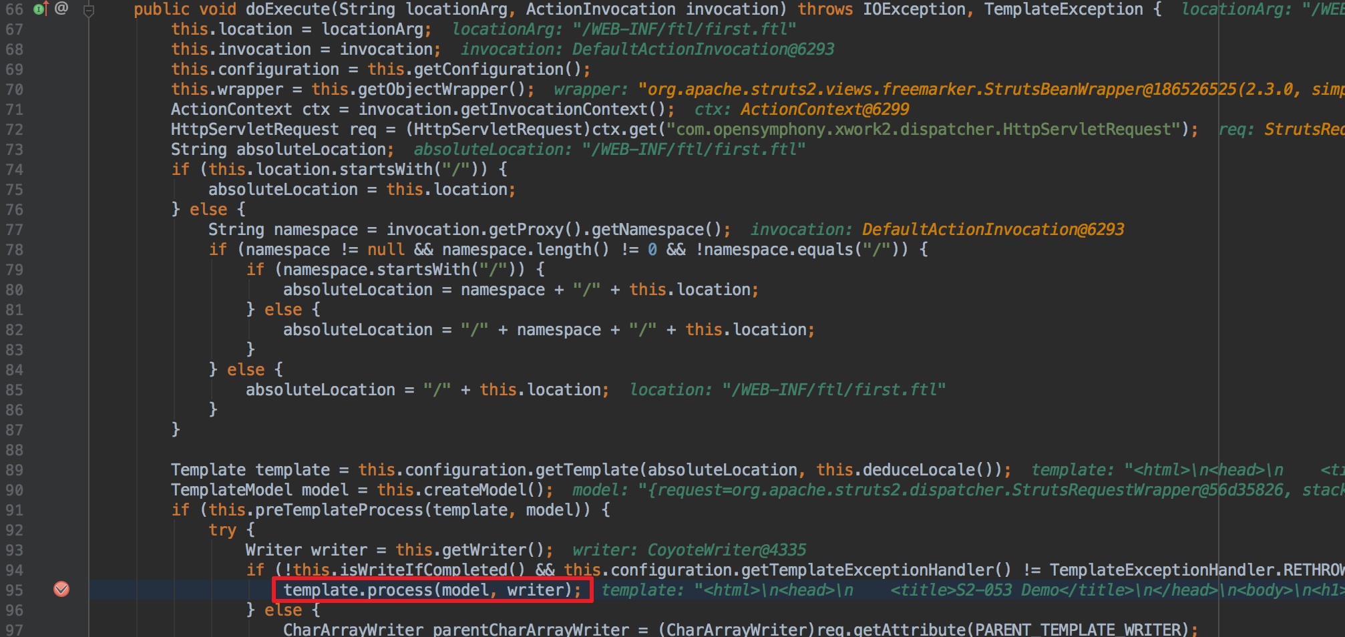Image resolution: width=1345 pixels, height=637 pixels.
Task: Click getNamespace() call on line 77
Action: pos(656,230)
